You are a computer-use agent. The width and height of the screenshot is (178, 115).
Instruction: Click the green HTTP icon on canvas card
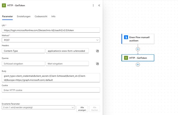(x=126, y=58)
